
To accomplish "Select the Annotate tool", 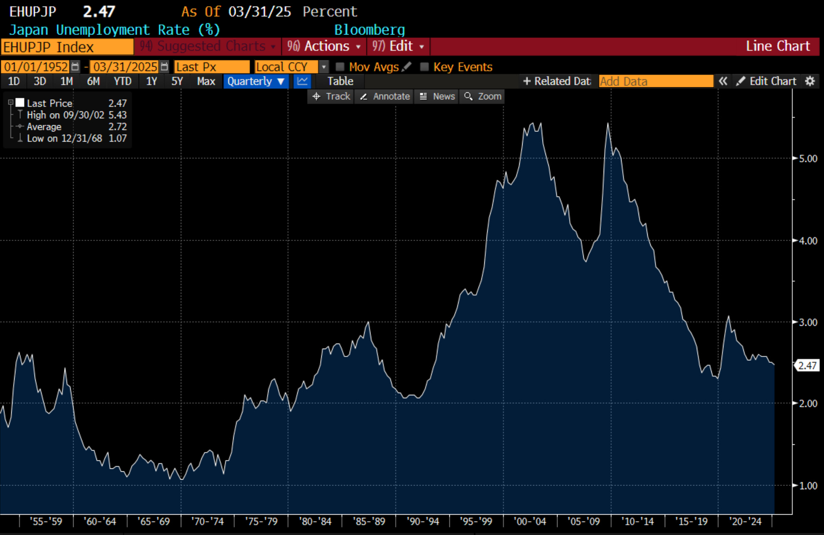I will coord(385,97).
